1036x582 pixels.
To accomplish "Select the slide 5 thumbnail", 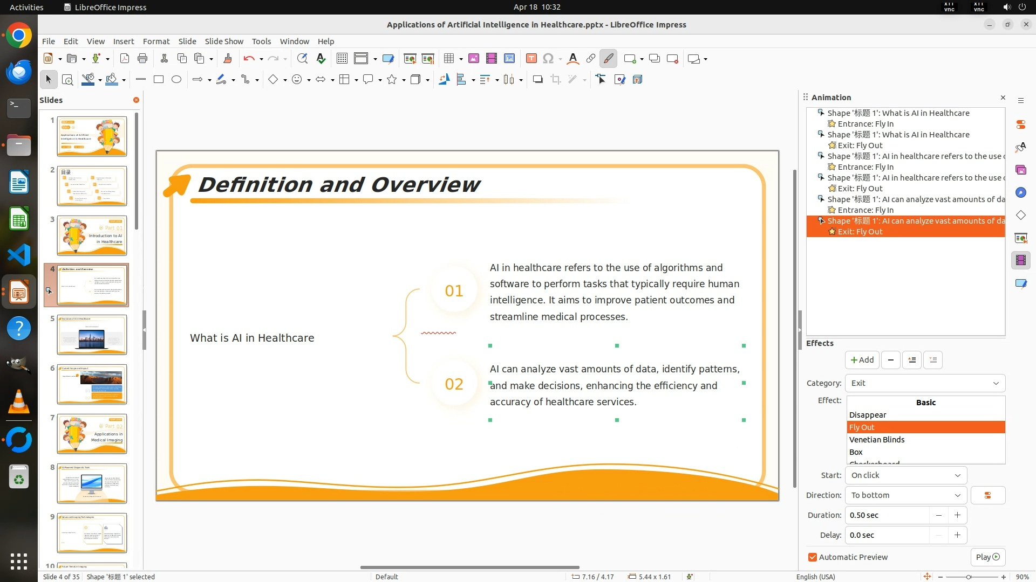I will pos(92,335).
